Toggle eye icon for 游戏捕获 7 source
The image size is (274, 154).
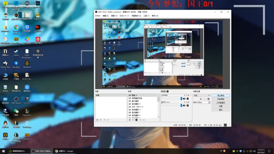[x=130, y=113]
